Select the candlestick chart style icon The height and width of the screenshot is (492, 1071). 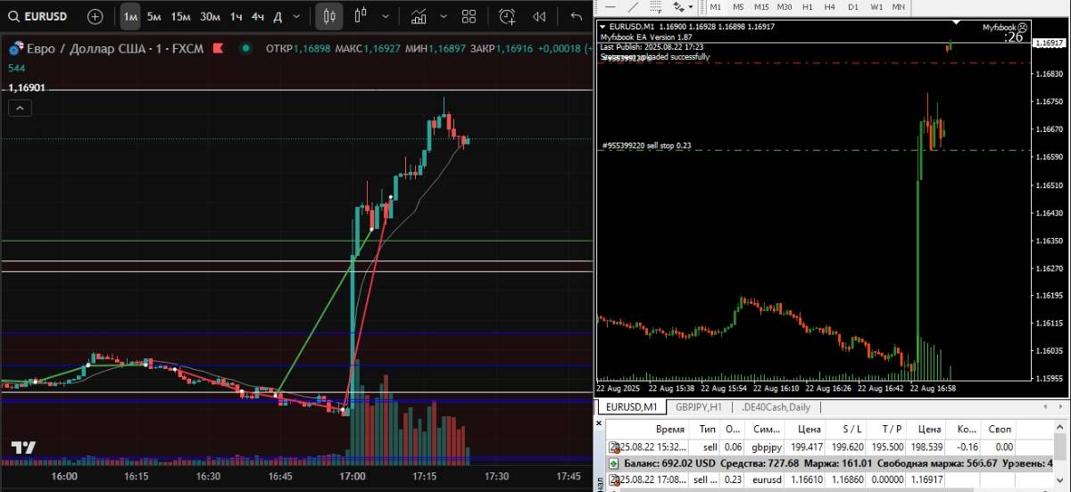(329, 16)
